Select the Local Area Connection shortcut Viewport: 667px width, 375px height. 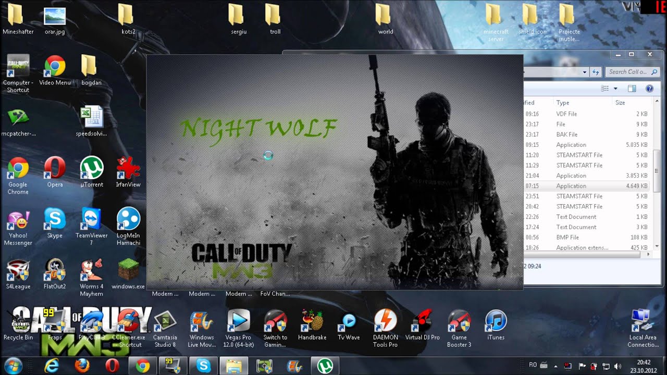tap(643, 329)
